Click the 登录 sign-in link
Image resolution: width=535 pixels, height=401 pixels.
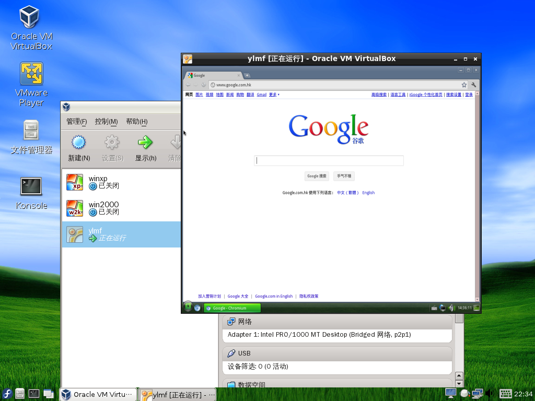[x=469, y=95]
